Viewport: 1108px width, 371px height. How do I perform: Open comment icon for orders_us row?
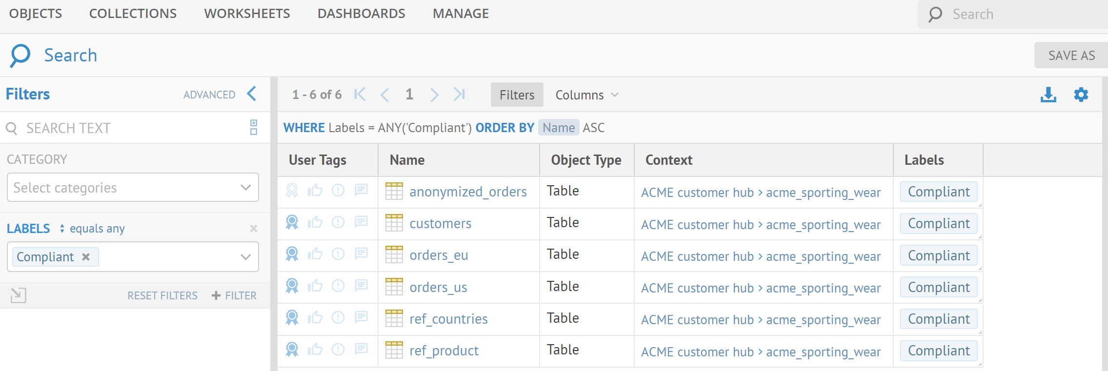click(x=361, y=285)
